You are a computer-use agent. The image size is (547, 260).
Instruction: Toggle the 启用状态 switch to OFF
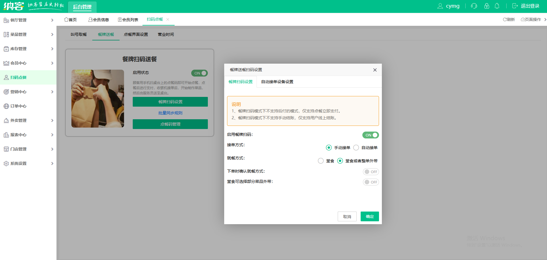[200, 73]
